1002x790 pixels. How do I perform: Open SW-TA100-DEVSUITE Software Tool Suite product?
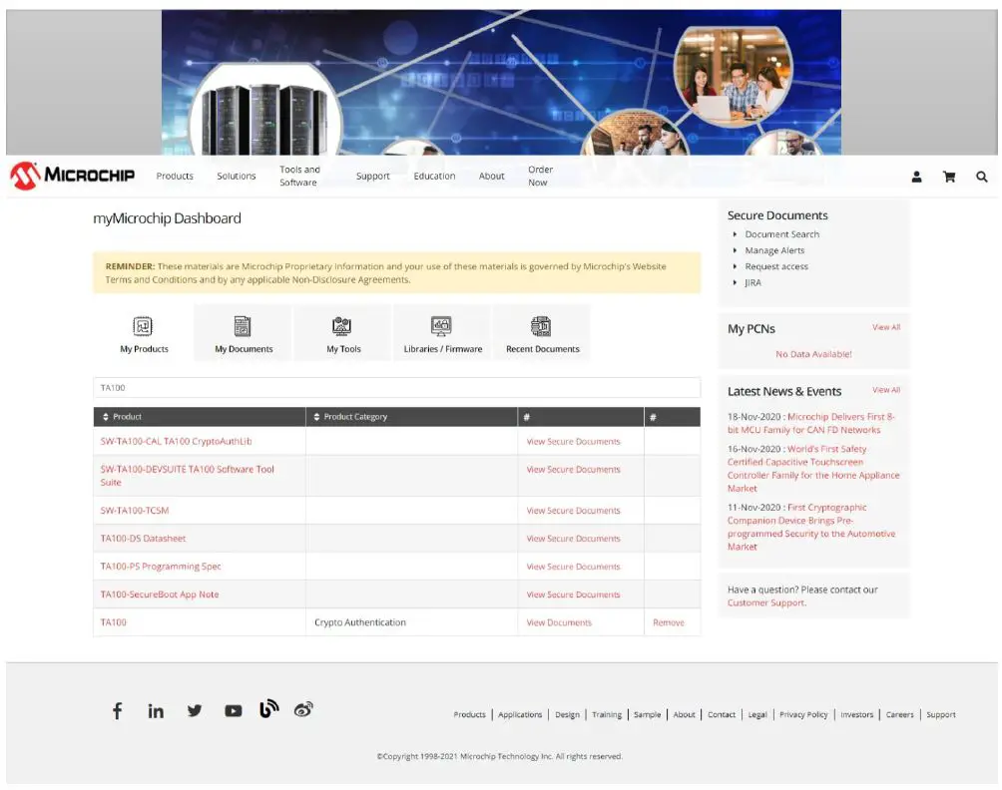coord(188,476)
